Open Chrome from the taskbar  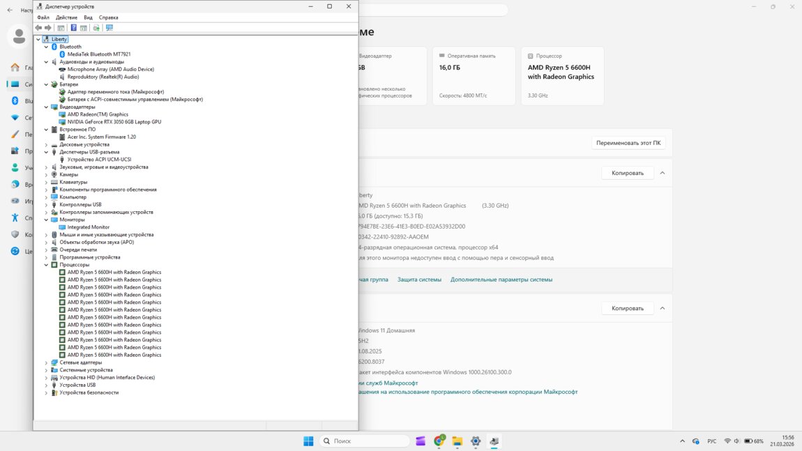pyautogui.click(x=439, y=441)
